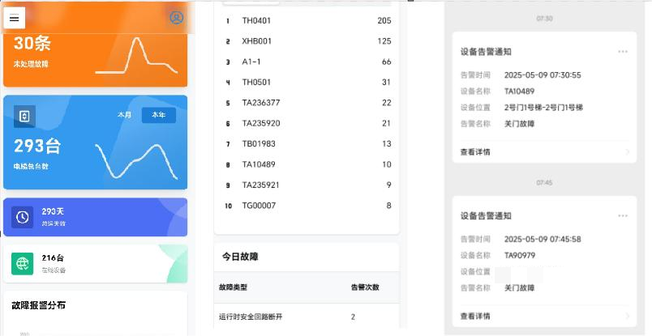Click the 故障类型 column header
The width and height of the screenshot is (652, 336).
(x=233, y=287)
